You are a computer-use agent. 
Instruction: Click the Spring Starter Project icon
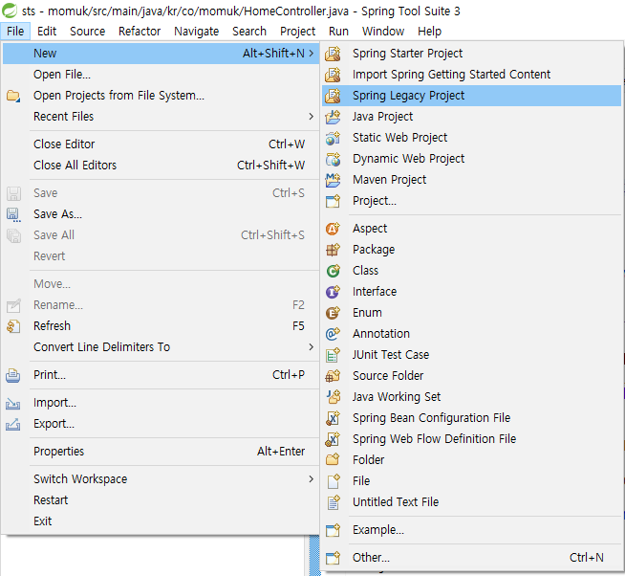pos(333,54)
